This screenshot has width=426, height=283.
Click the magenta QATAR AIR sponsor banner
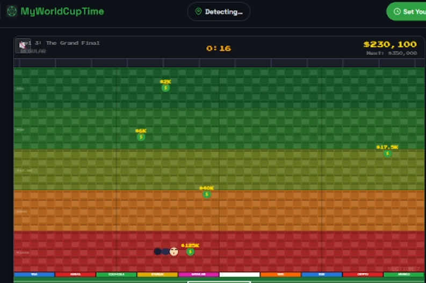[x=198, y=274]
